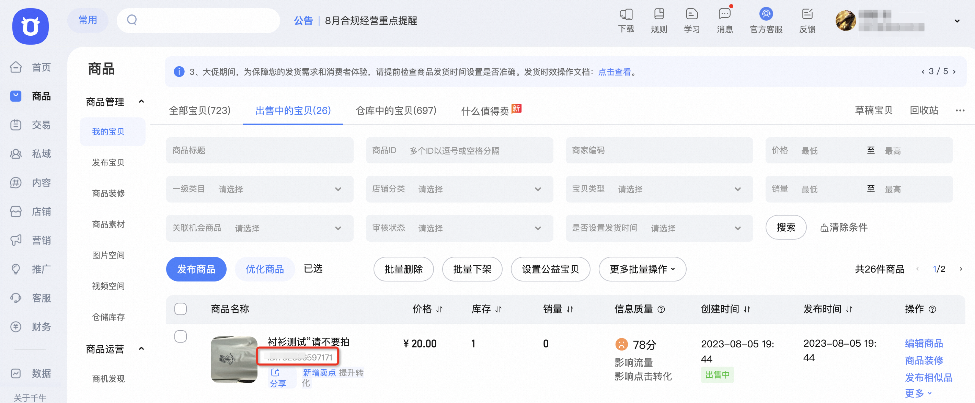Select 发布宝贝 menu item

(x=108, y=162)
